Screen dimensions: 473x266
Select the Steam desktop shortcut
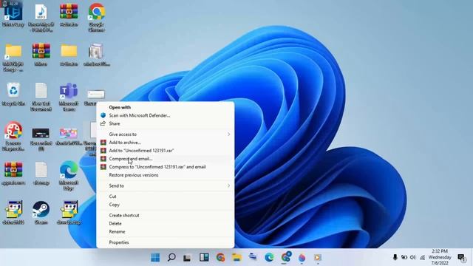coord(41,213)
